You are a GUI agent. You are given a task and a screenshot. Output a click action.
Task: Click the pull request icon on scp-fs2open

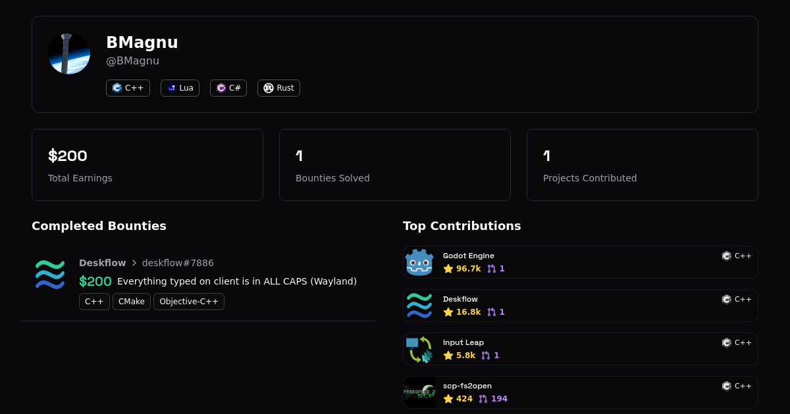[483, 399]
